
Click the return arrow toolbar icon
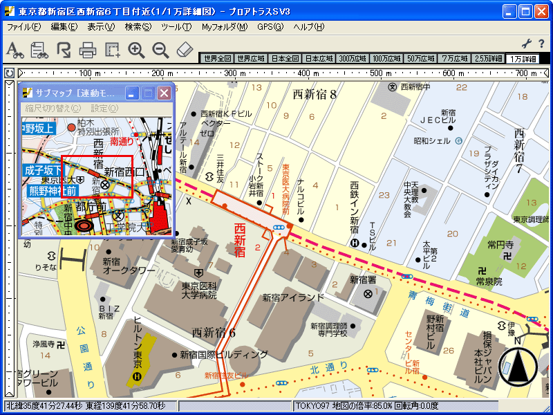point(64,50)
